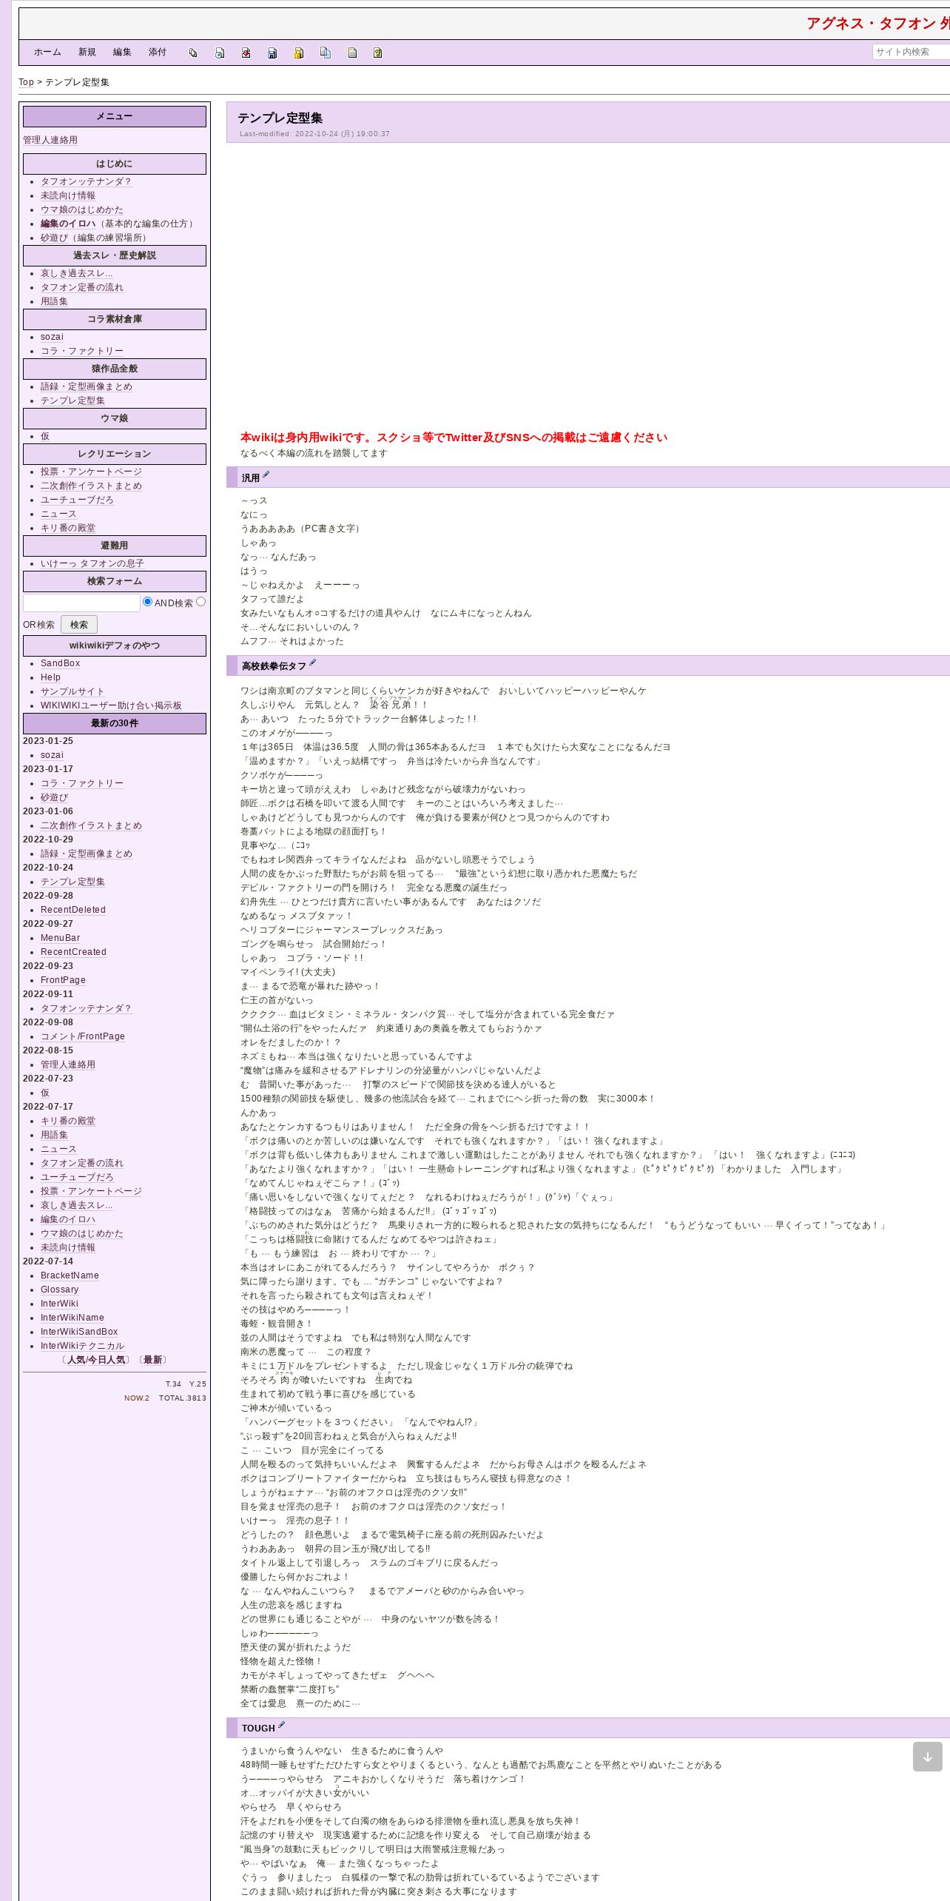The width and height of the screenshot is (950, 1901).
Task: Open MenuBar link in recent list
Action: coord(60,938)
